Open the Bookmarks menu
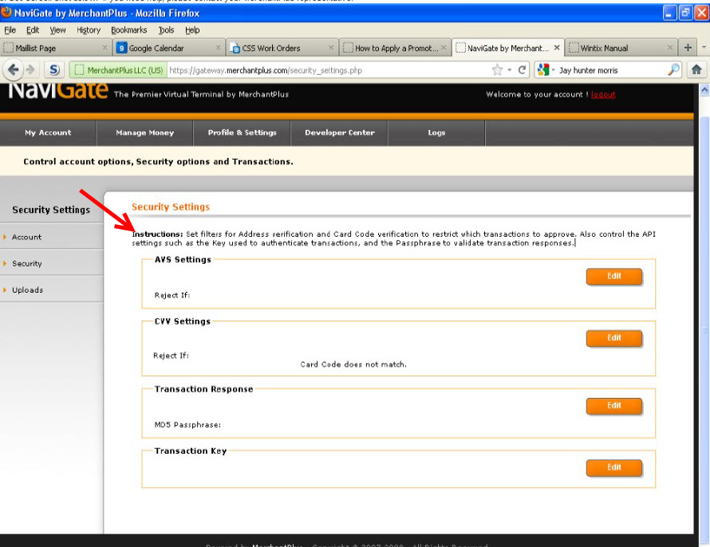 tap(129, 30)
